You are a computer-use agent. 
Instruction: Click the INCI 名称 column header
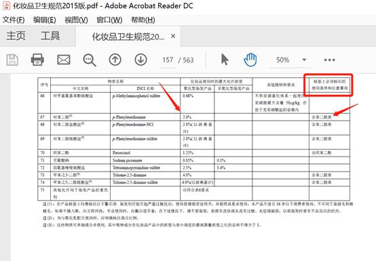[145, 88]
